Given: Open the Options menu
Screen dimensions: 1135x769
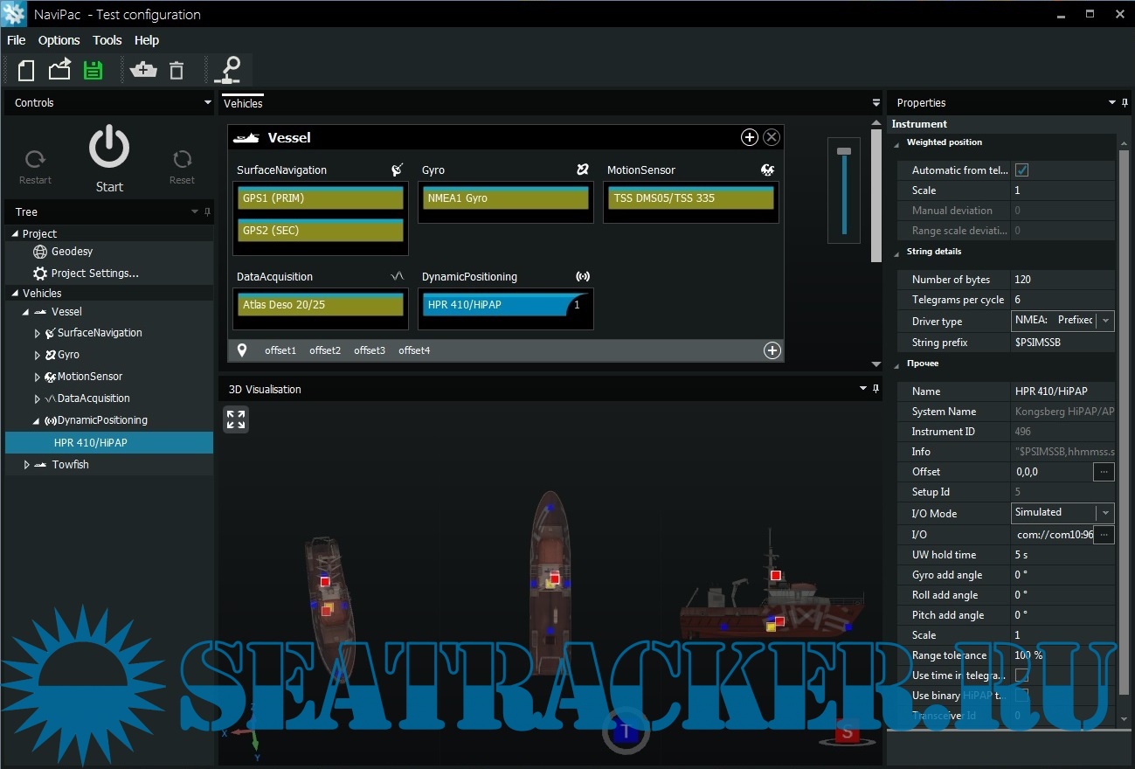Looking at the screenshot, I should [x=59, y=40].
